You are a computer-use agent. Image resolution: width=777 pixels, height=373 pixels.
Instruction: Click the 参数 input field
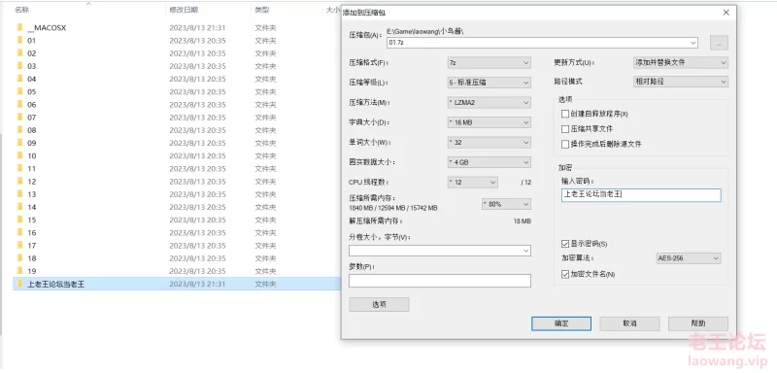[x=440, y=281]
